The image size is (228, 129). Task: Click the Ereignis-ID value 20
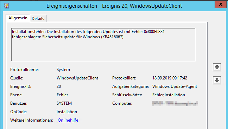(x=59, y=86)
